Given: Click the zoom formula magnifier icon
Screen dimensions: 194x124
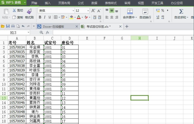Looking at the screenshot, I should click(41, 33).
